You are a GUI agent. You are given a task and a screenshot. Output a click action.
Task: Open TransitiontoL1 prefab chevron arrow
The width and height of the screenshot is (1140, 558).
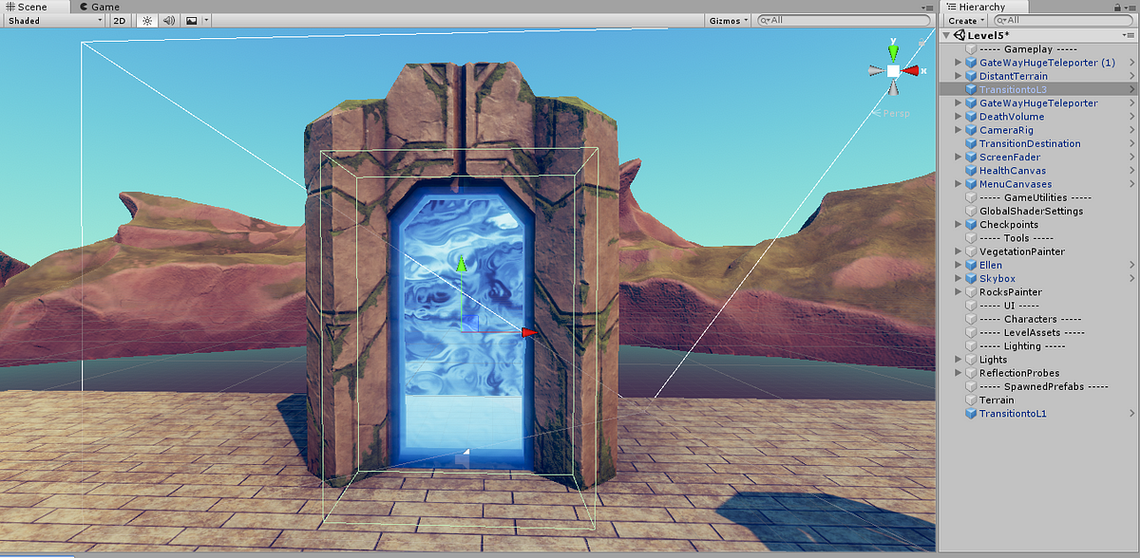pos(1132,414)
